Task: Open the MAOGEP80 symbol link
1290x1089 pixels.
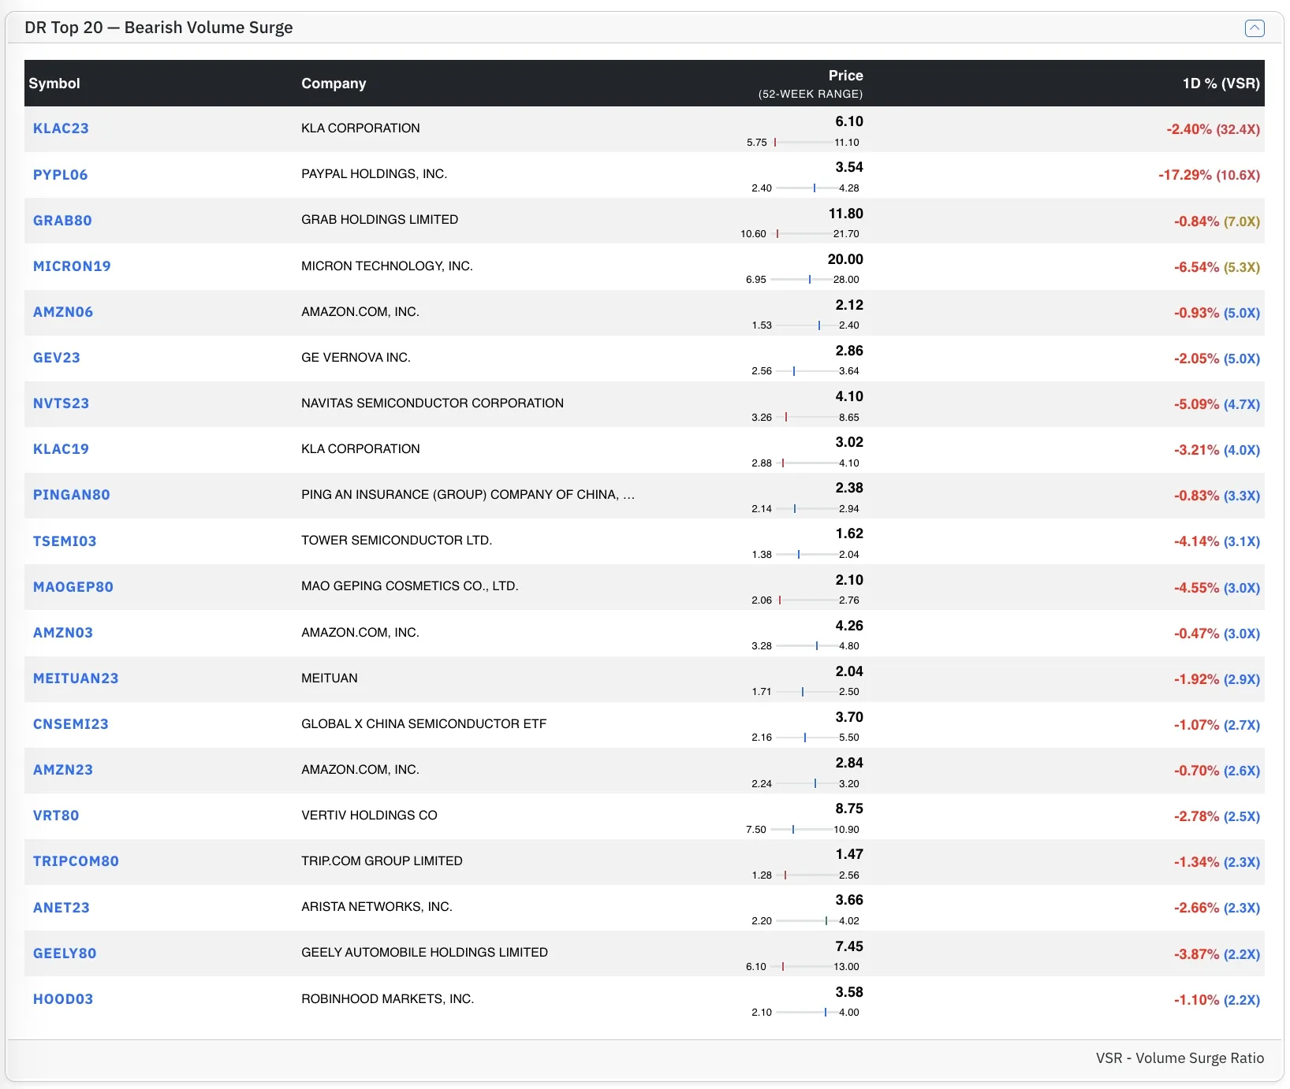Action: click(x=73, y=587)
